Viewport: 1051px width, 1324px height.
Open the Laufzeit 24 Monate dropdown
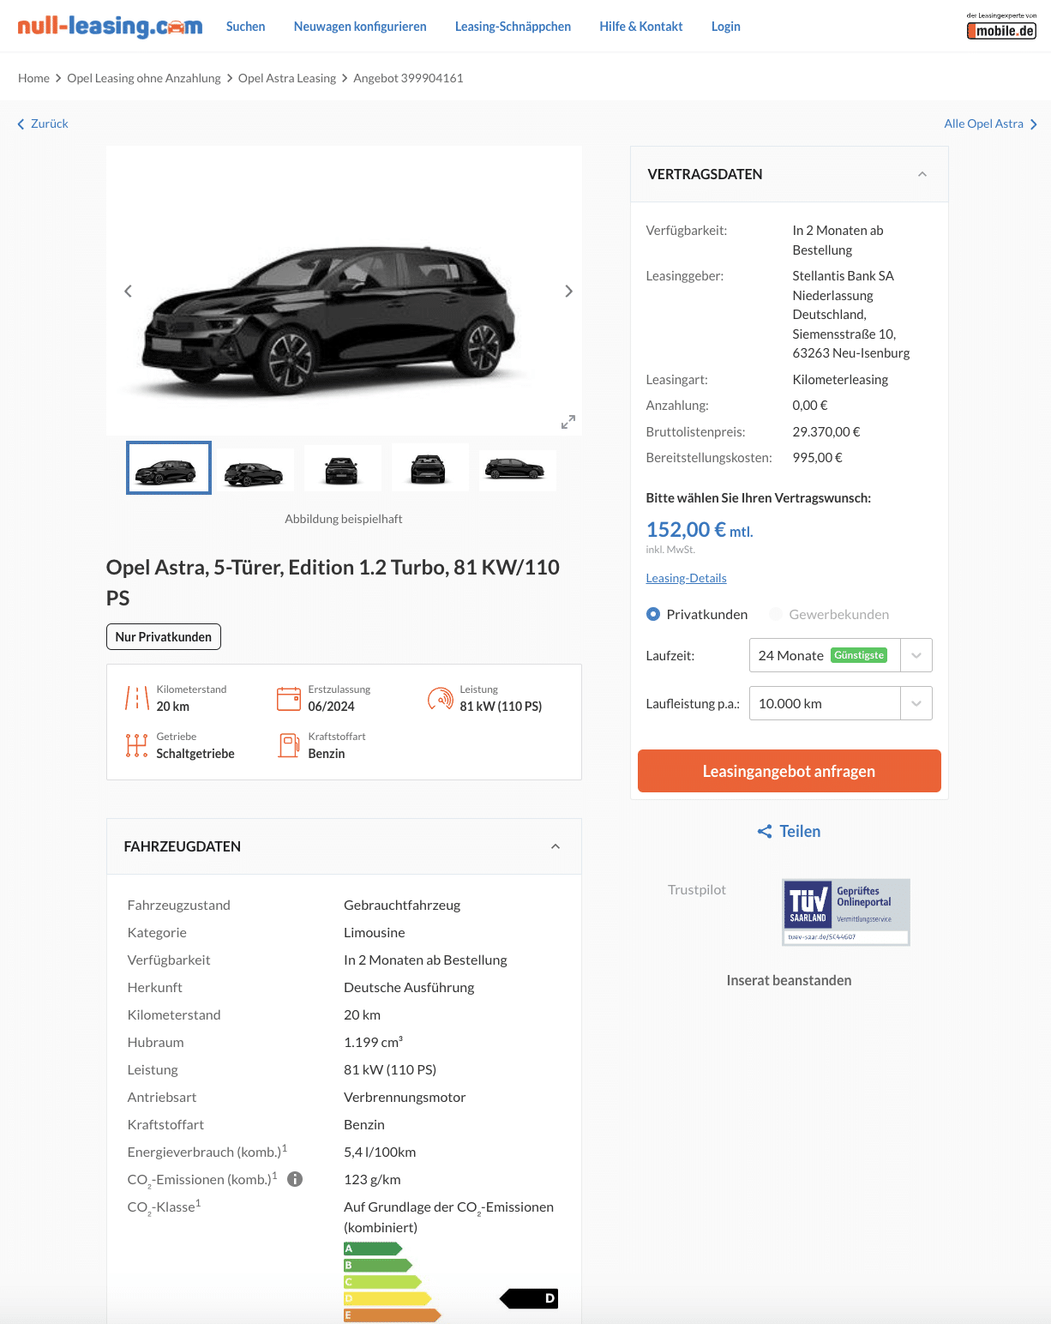pos(840,655)
